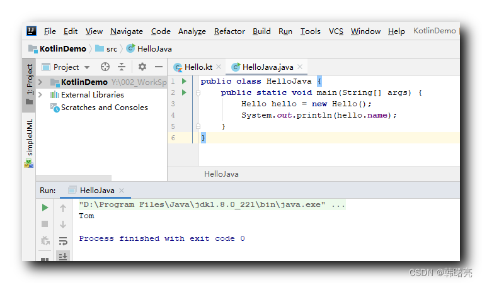Rerun HelloJava with green play button
The image size is (482, 283).
tap(45, 208)
